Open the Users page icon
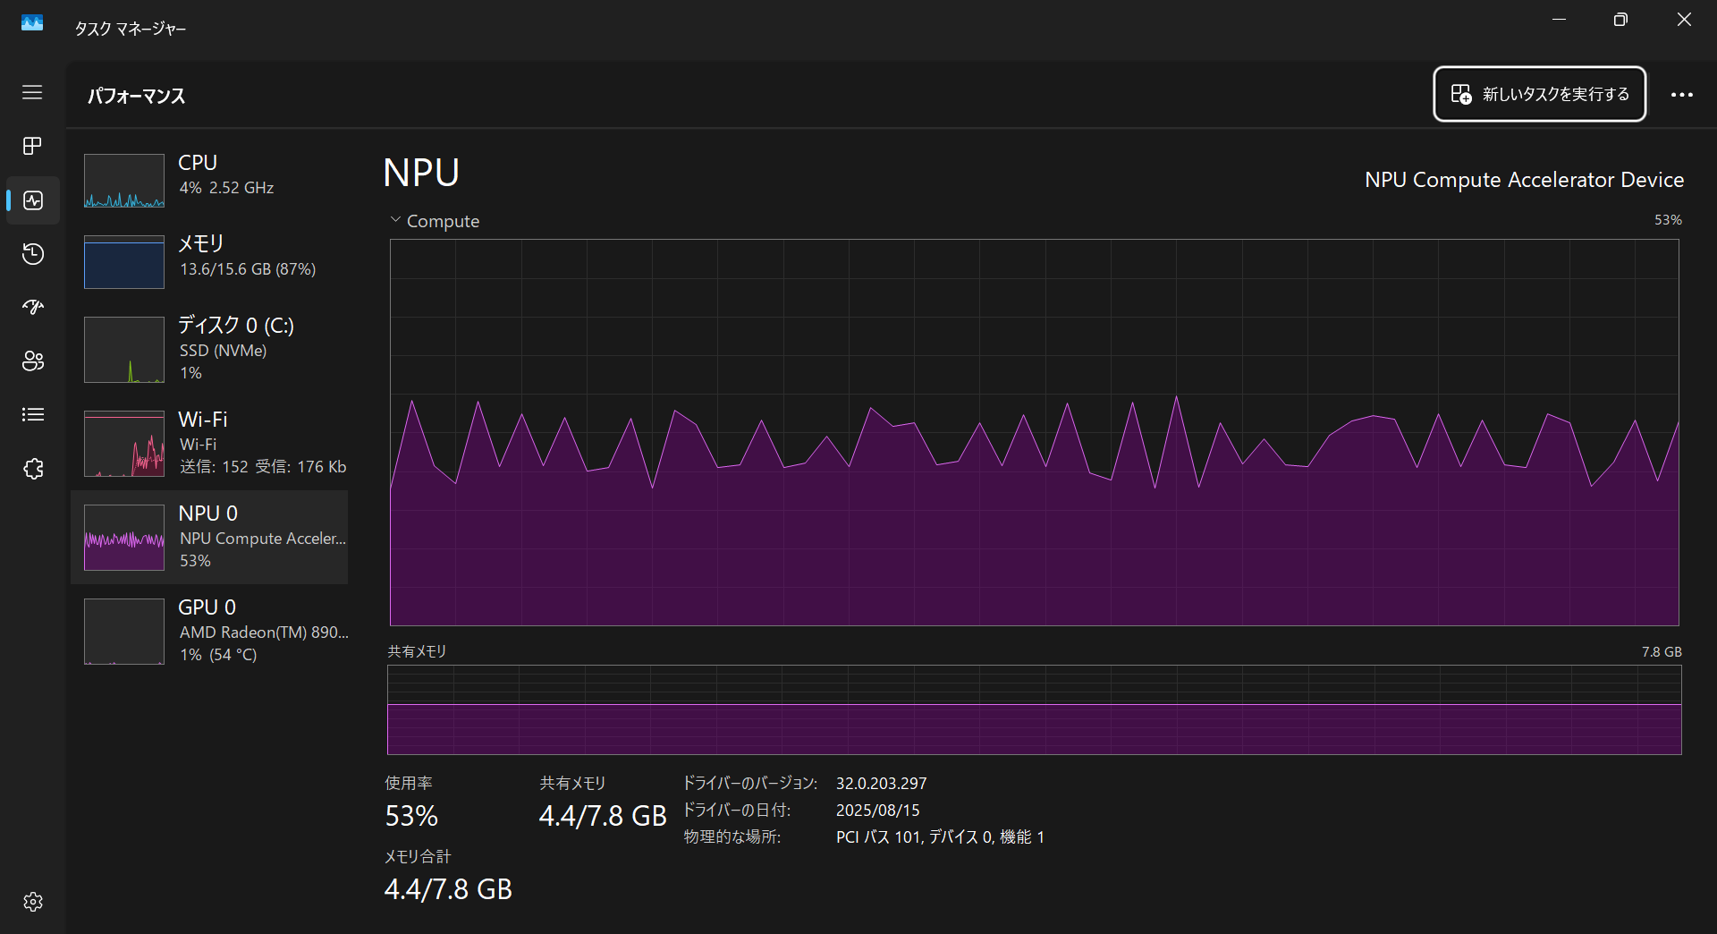This screenshot has height=934, width=1717. click(x=32, y=361)
